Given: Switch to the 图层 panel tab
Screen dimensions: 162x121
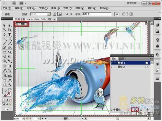Looking at the screenshot, I should tap(121, 59).
